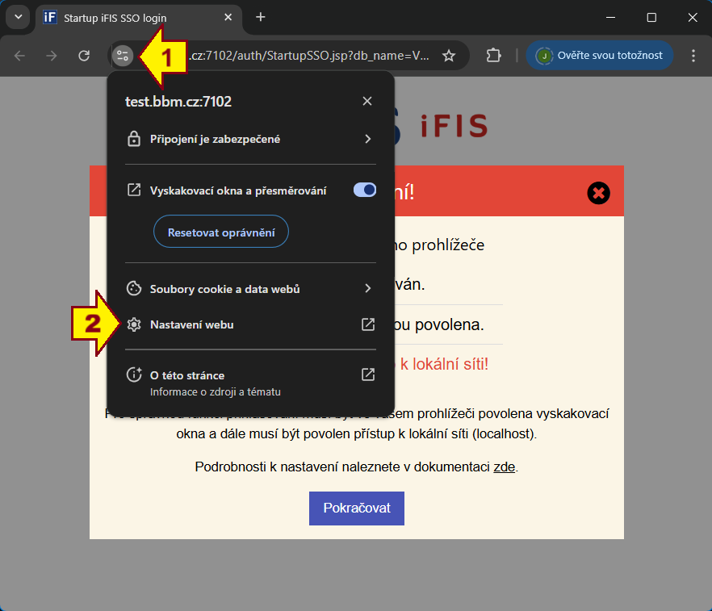Open Chrome's three-dot menu
This screenshot has width=712, height=611.
693,56
